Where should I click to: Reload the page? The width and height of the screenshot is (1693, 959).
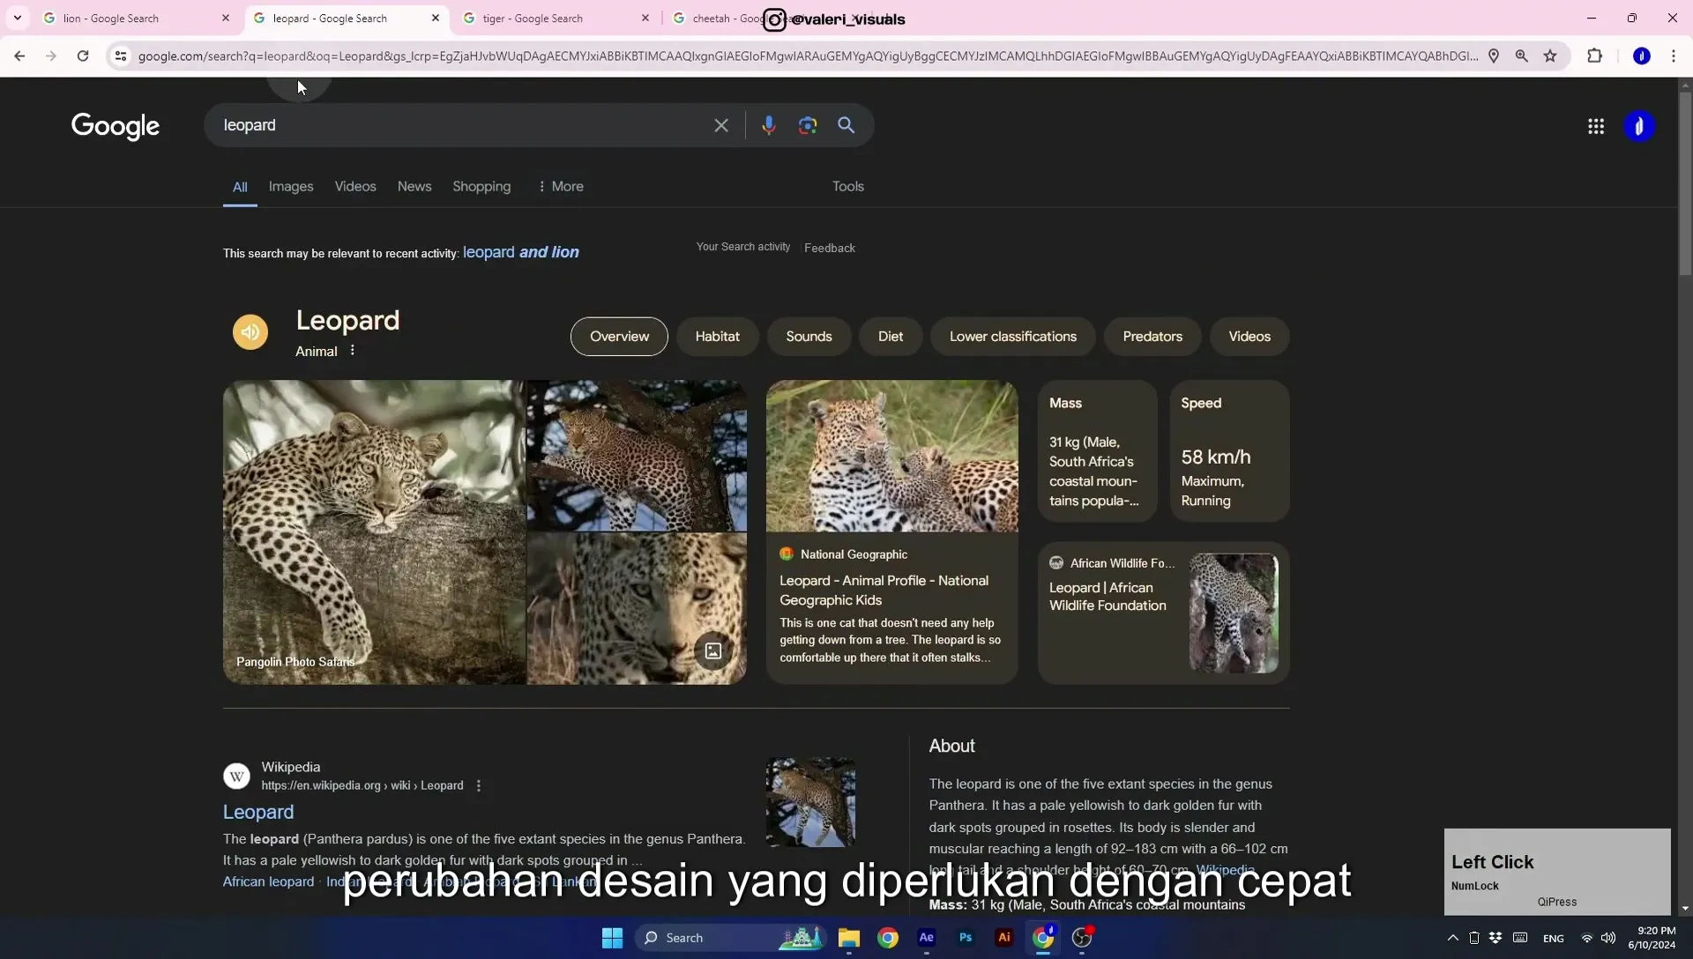coord(83,56)
